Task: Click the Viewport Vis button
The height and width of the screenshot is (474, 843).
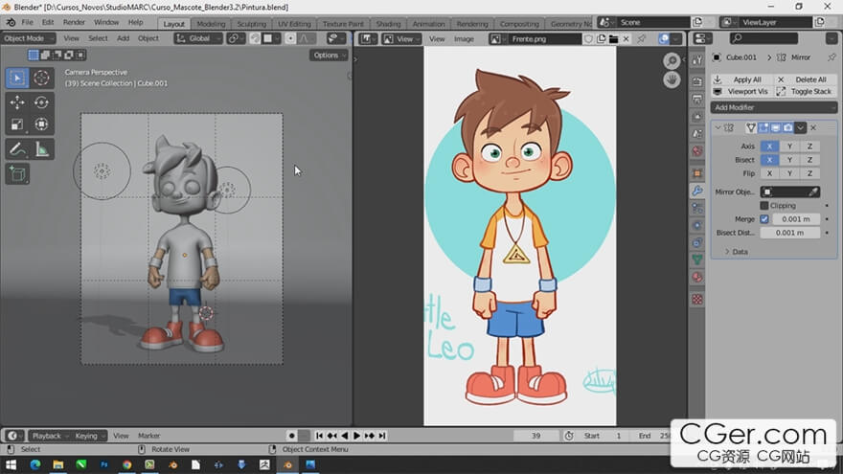Action: point(741,92)
